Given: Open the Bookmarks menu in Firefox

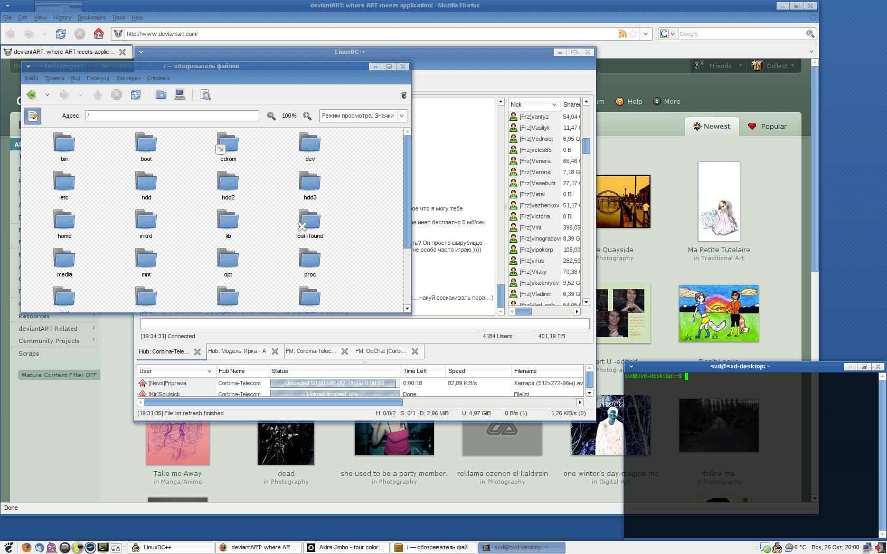Looking at the screenshot, I should click(x=91, y=17).
